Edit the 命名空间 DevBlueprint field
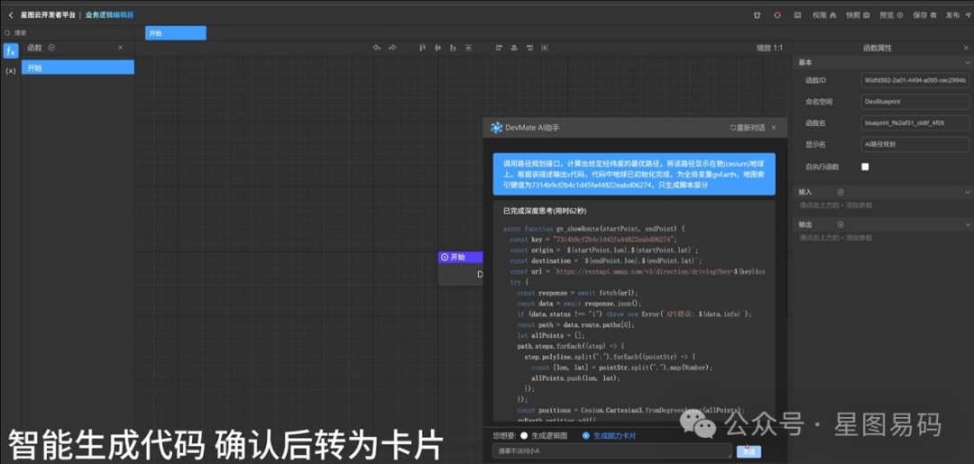 915,102
